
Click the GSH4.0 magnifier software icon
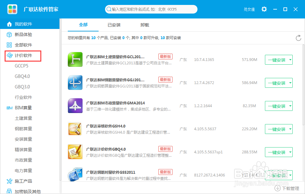pos(75,129)
